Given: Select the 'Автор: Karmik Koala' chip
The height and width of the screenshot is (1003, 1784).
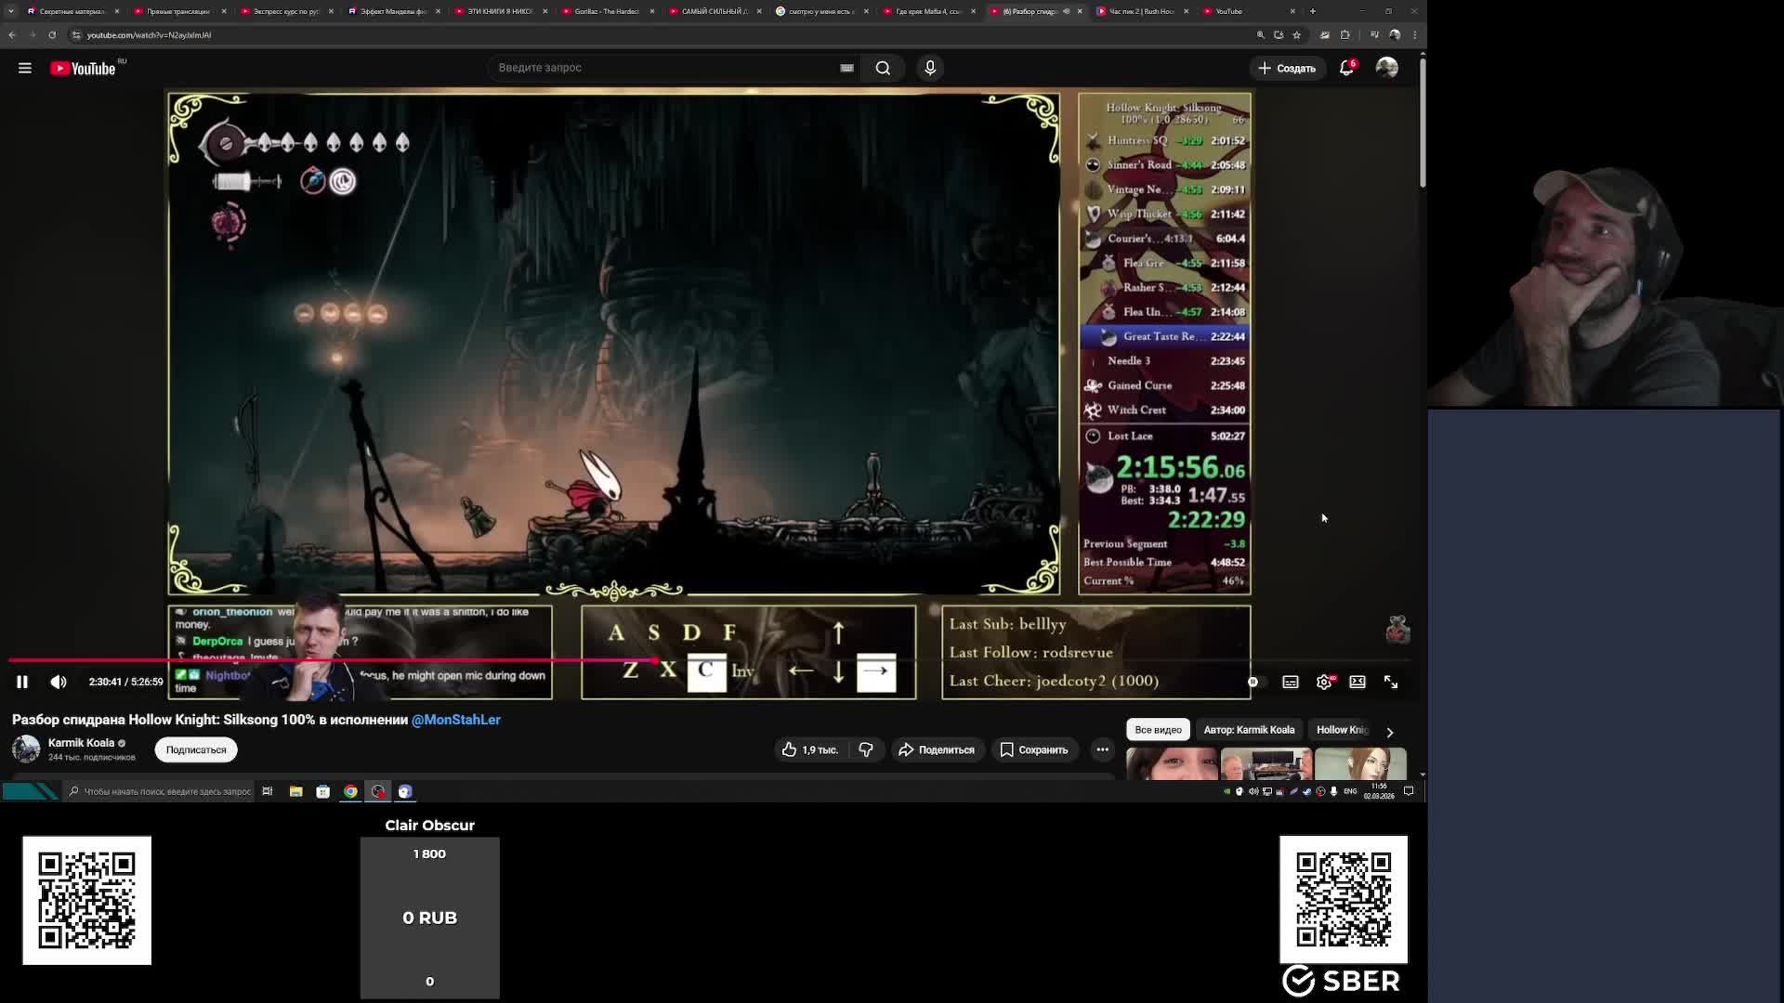Looking at the screenshot, I should coord(1249,730).
